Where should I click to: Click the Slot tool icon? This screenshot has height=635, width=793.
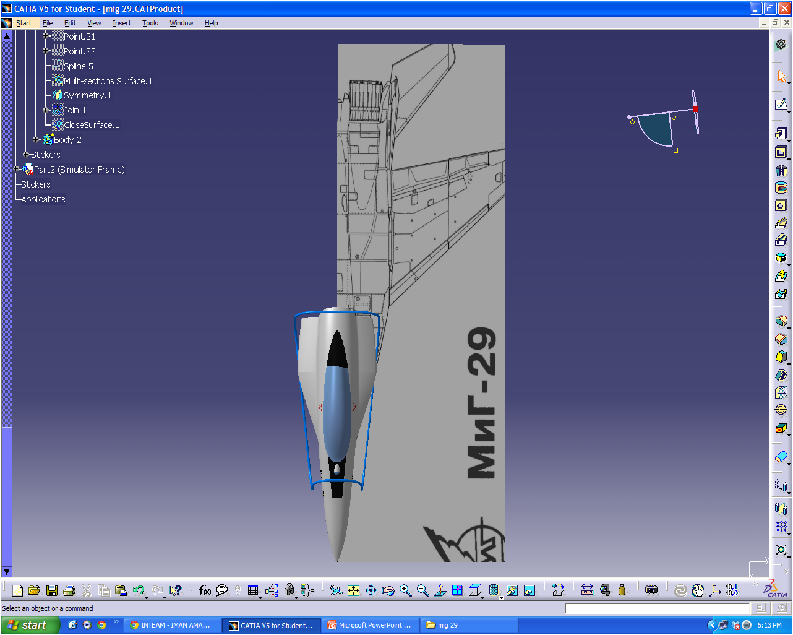click(x=781, y=240)
